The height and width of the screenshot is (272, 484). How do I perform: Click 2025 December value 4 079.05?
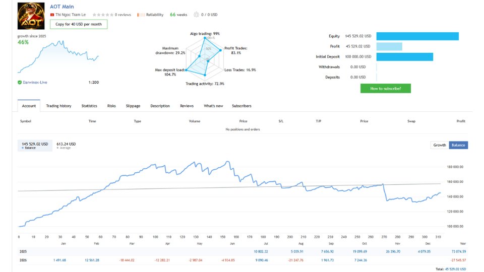click(x=424, y=252)
